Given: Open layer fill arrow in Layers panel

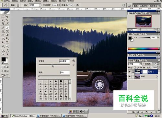Looking at the screenshot, I should pos(158,67).
